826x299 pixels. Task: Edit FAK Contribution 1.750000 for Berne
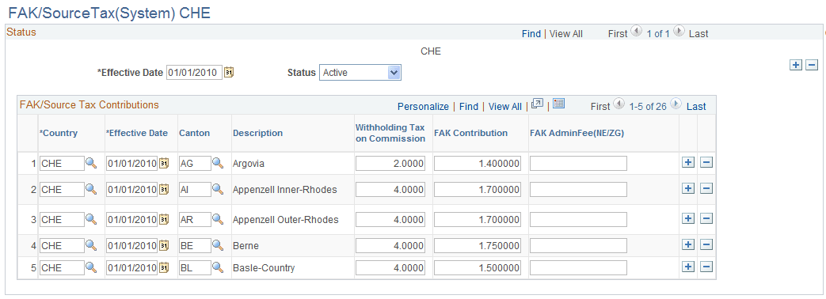click(478, 246)
